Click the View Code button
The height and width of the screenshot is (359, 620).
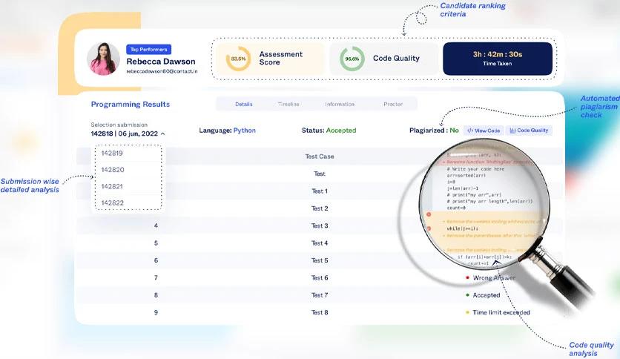pos(484,131)
